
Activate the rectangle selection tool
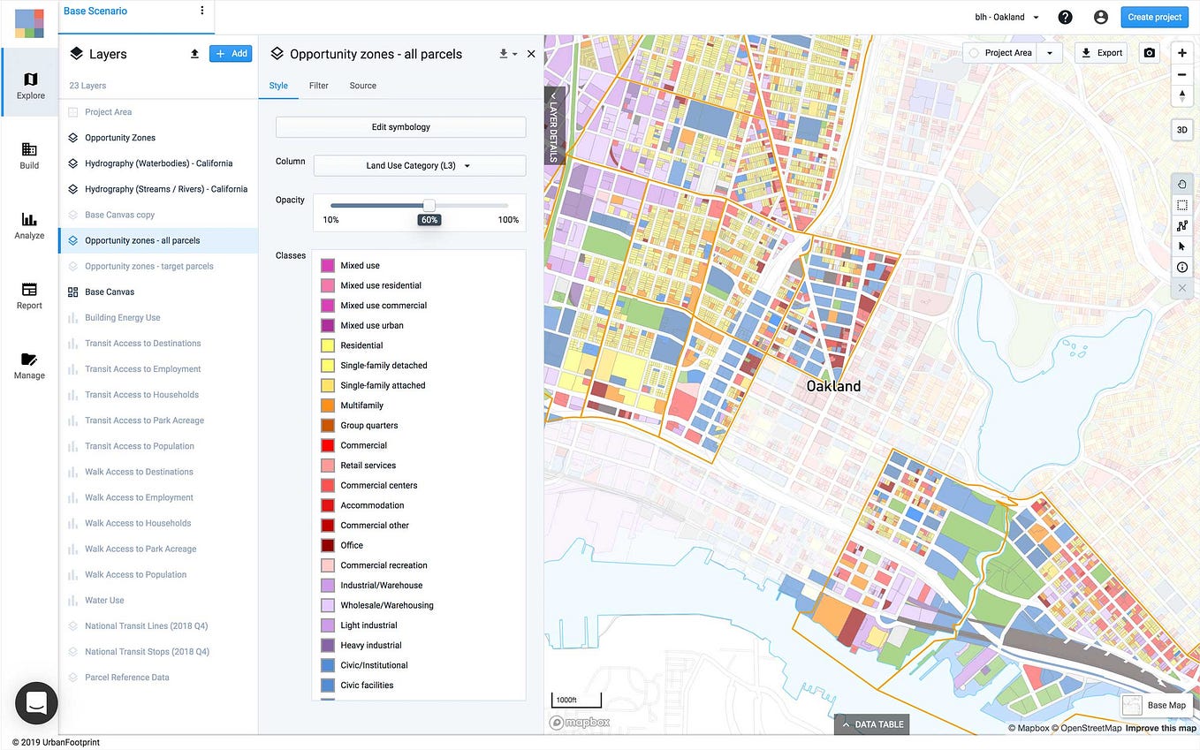click(1181, 204)
